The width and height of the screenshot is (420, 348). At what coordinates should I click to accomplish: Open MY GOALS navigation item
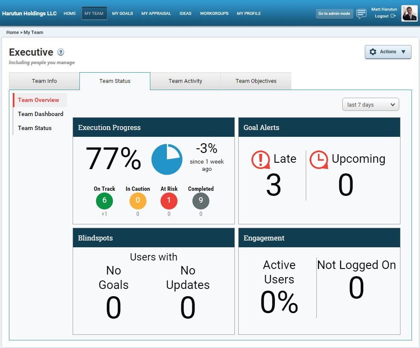pos(122,14)
